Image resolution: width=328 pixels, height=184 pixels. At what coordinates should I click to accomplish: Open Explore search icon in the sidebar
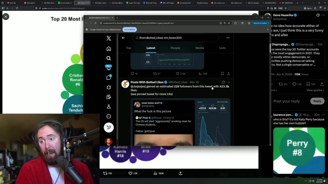(109, 58)
